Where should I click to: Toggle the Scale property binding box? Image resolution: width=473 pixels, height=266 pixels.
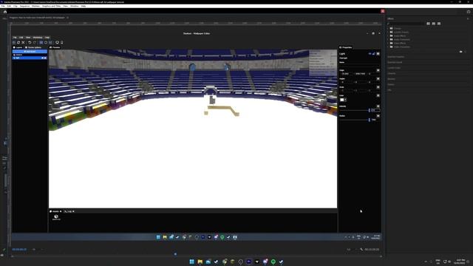coord(378,87)
